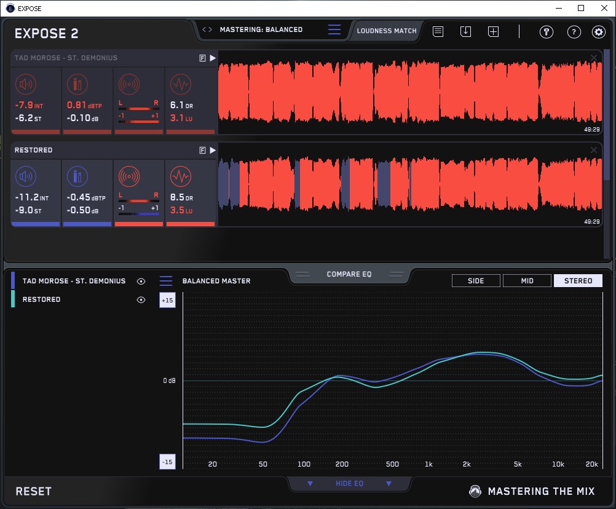Image resolution: width=616 pixels, height=509 pixels.
Task: Toggle the Loudness Match button
Action: point(387,30)
